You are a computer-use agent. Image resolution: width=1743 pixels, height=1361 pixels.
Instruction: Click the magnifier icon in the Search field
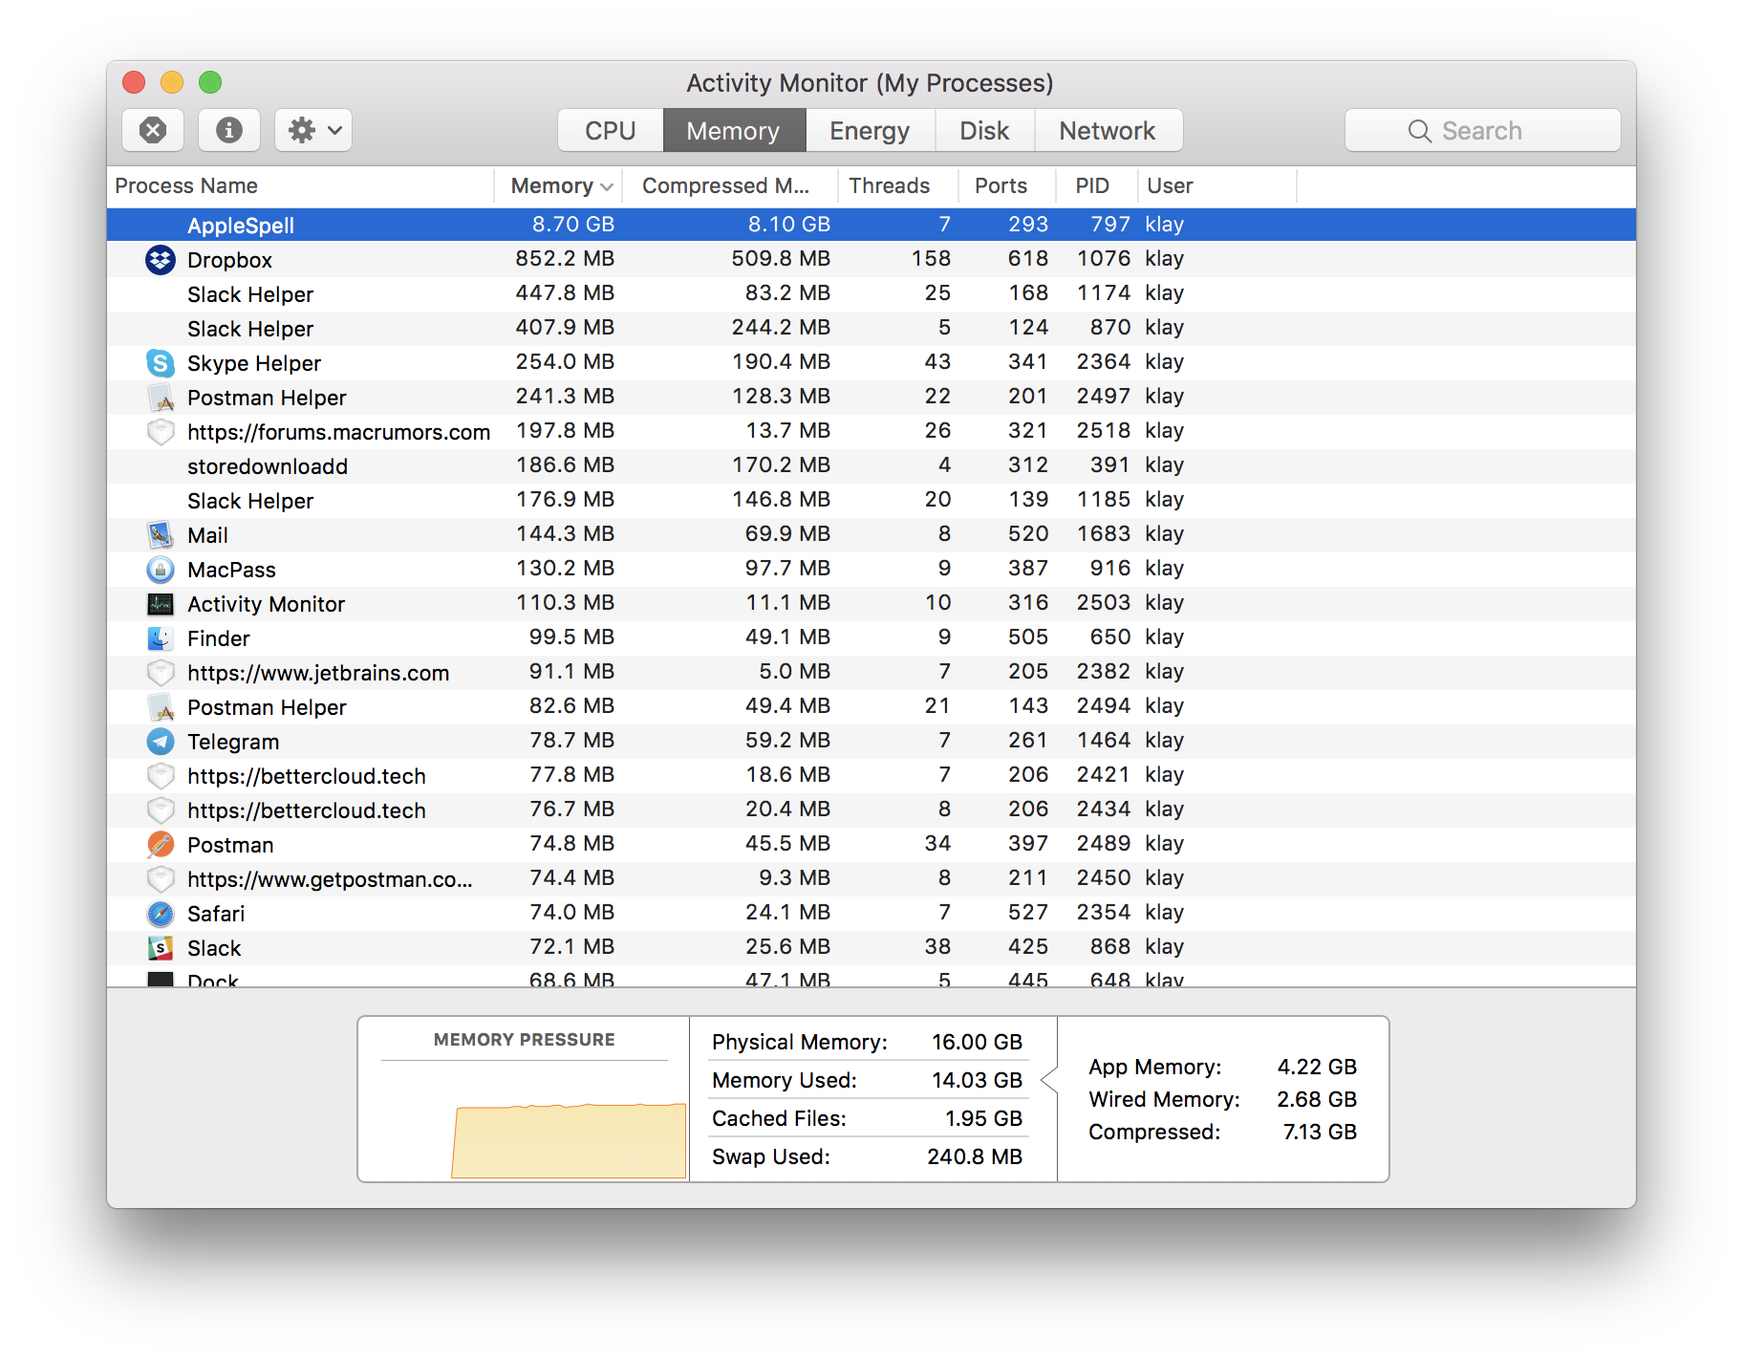click(x=1419, y=131)
